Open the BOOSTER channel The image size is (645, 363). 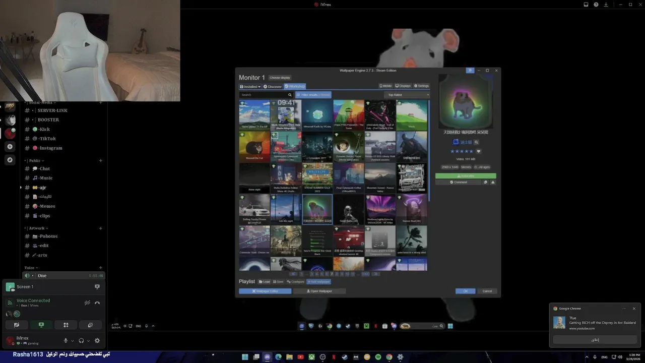pyautogui.click(x=63, y=120)
